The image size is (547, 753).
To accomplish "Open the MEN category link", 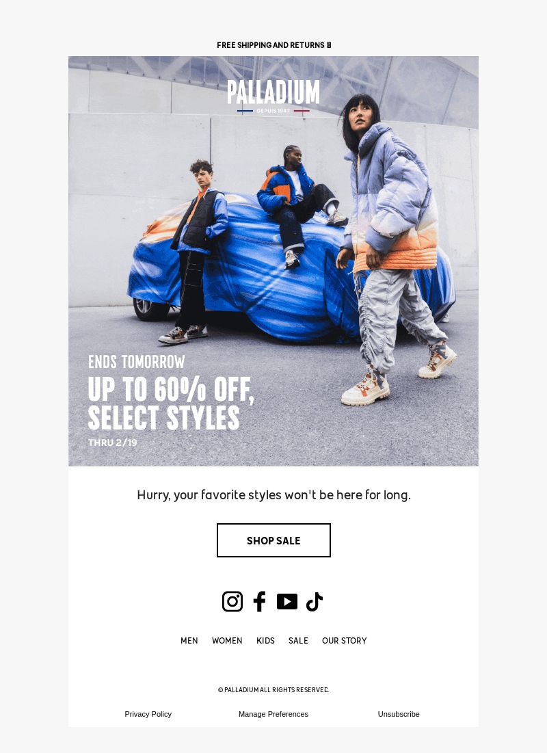I will point(189,641).
